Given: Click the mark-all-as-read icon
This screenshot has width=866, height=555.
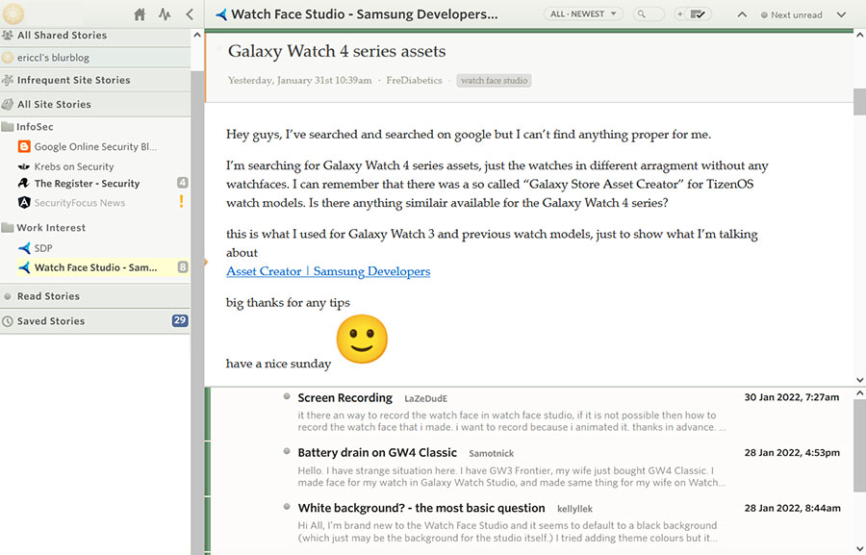Looking at the screenshot, I should pyautogui.click(x=698, y=14).
